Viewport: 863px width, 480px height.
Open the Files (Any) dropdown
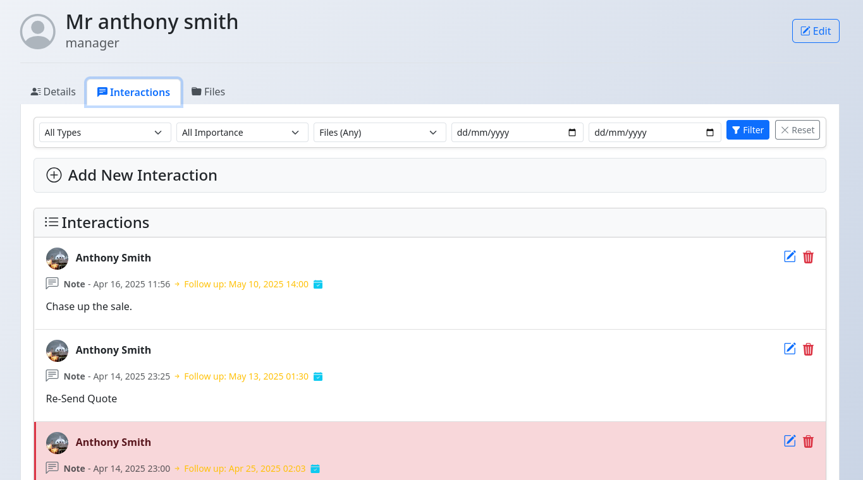point(380,133)
